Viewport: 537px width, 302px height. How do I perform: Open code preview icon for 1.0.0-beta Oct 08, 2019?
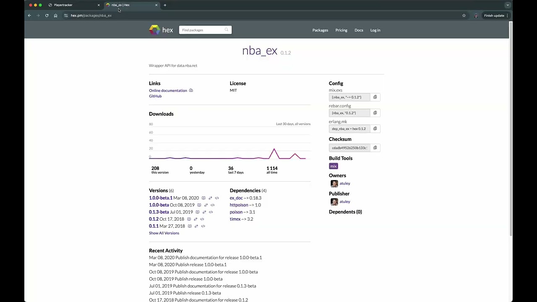tap(212, 205)
